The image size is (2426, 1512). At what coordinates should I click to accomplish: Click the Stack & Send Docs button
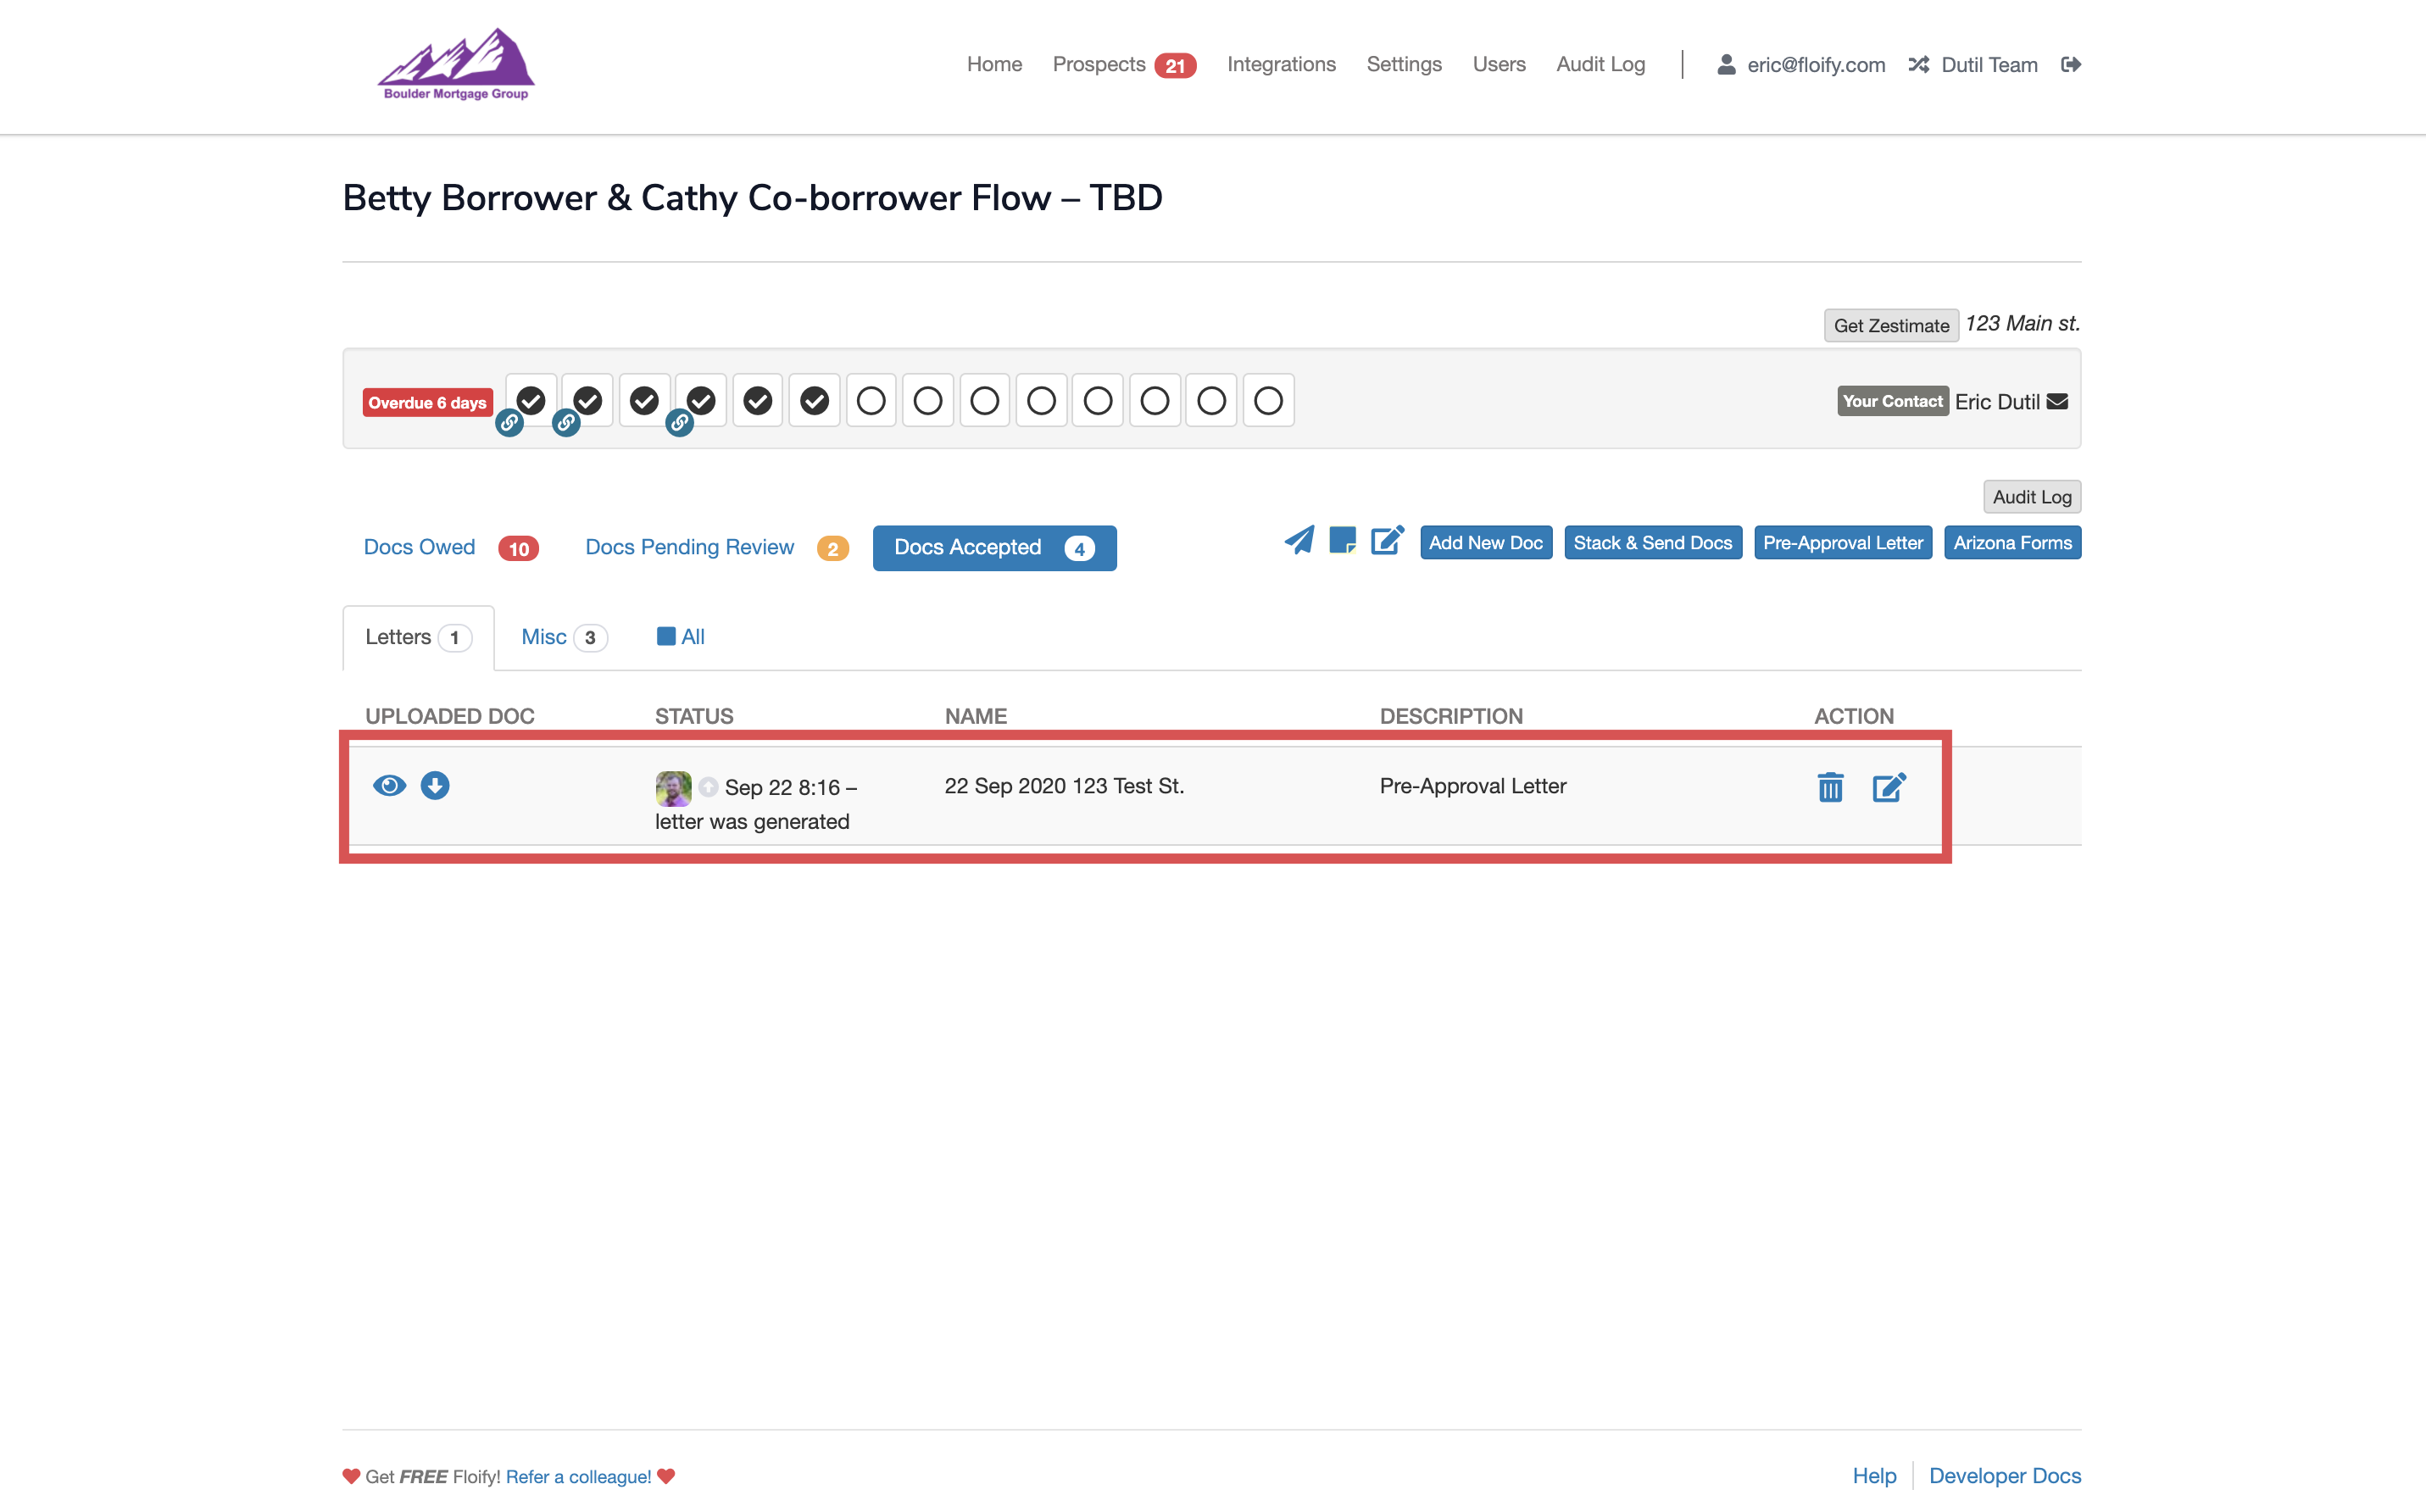click(x=1652, y=543)
